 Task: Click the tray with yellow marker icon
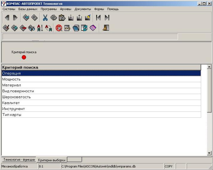[x=88, y=18]
